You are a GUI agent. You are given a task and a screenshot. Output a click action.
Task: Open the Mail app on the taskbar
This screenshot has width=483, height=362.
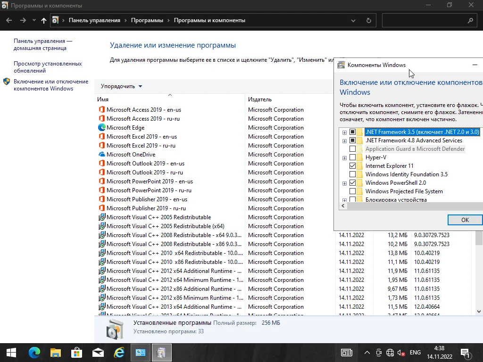click(98, 353)
